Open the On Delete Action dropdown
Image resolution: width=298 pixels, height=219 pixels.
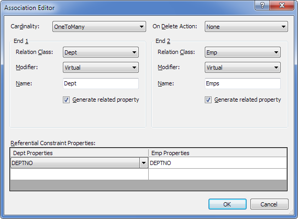tap(246, 27)
